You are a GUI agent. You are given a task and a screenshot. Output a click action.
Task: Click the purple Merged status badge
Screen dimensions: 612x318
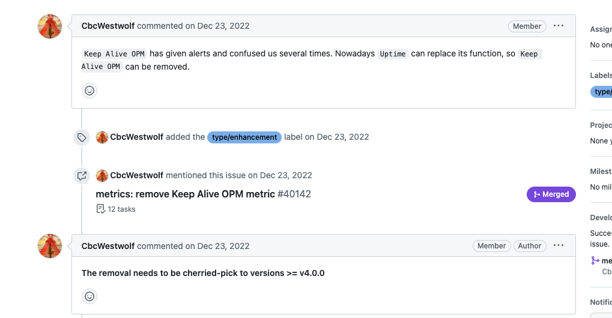tap(551, 194)
